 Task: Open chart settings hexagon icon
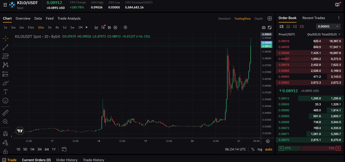pyautogui.click(x=115, y=28)
